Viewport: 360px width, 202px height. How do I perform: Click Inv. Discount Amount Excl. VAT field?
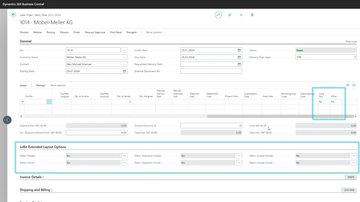coord(96,133)
